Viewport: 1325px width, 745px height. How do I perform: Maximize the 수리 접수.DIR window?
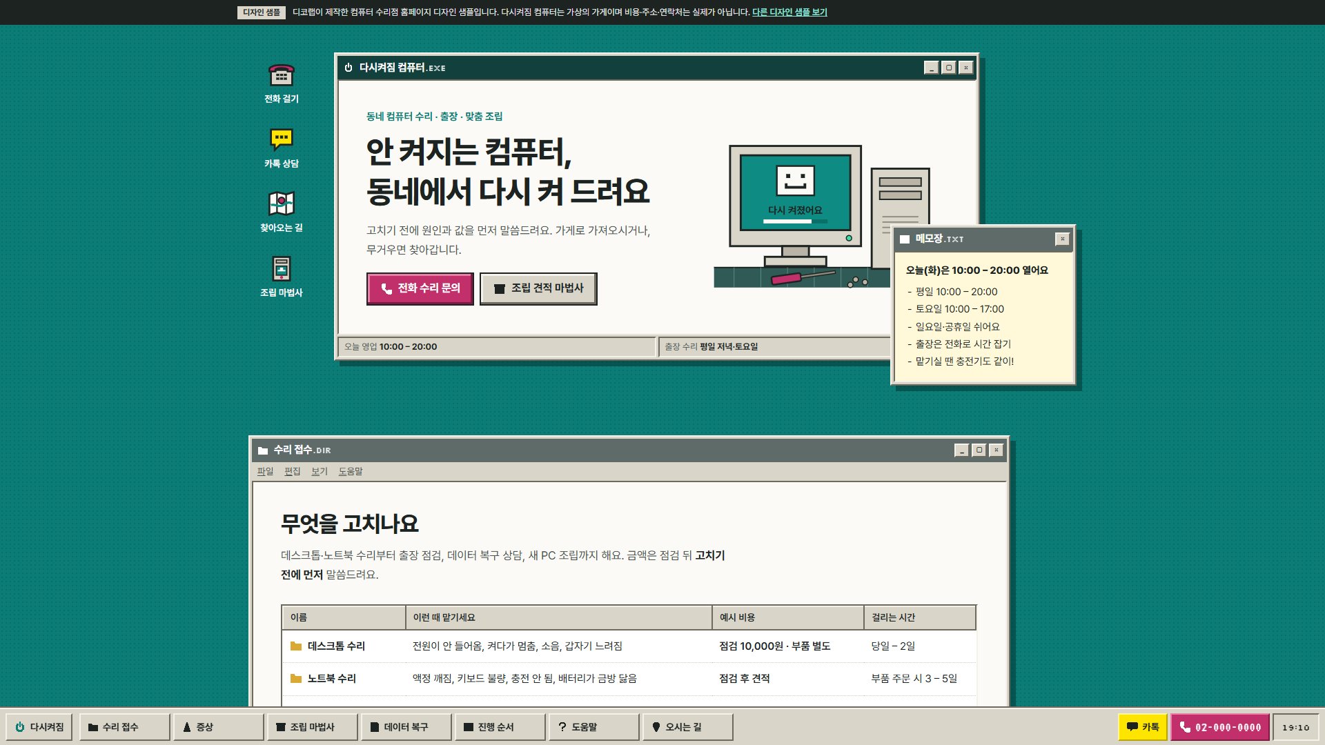[x=979, y=450]
